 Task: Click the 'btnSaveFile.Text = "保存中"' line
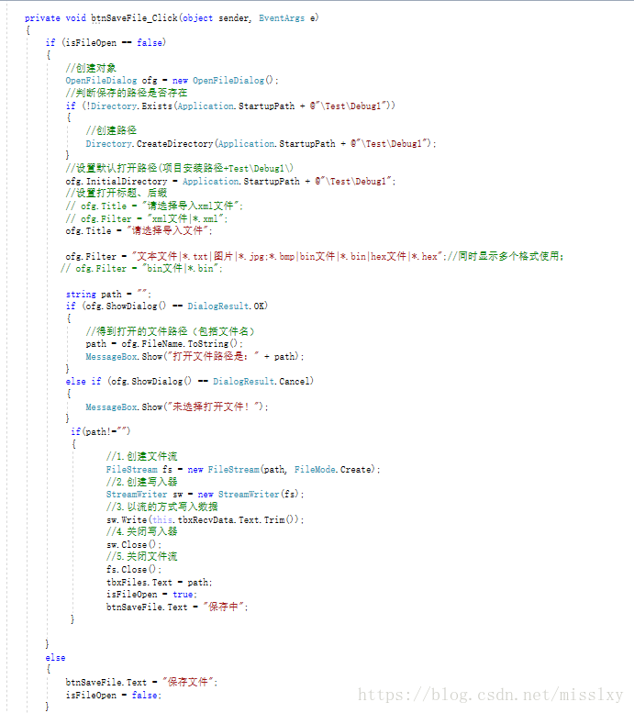tap(177, 607)
